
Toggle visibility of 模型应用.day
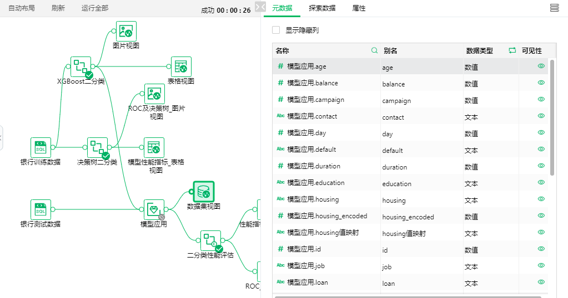[541, 132]
